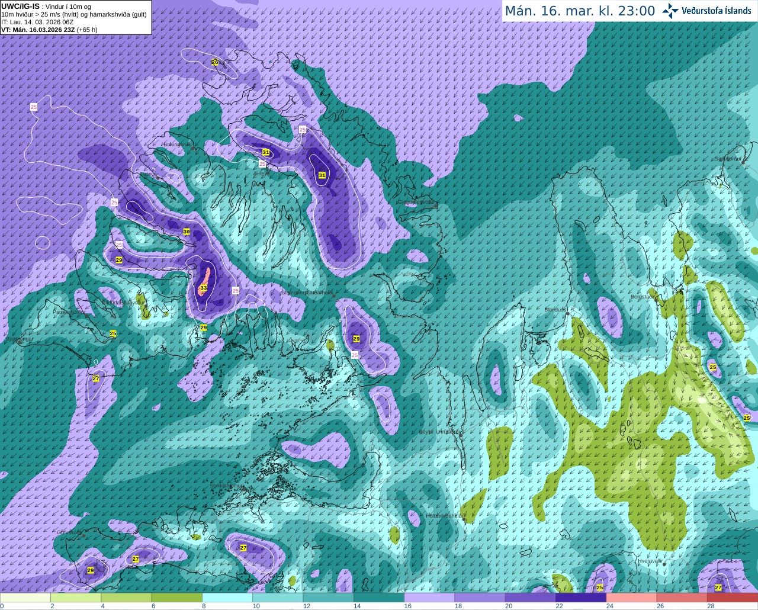Click the Reykir í Hrútafirði label

click(440, 432)
